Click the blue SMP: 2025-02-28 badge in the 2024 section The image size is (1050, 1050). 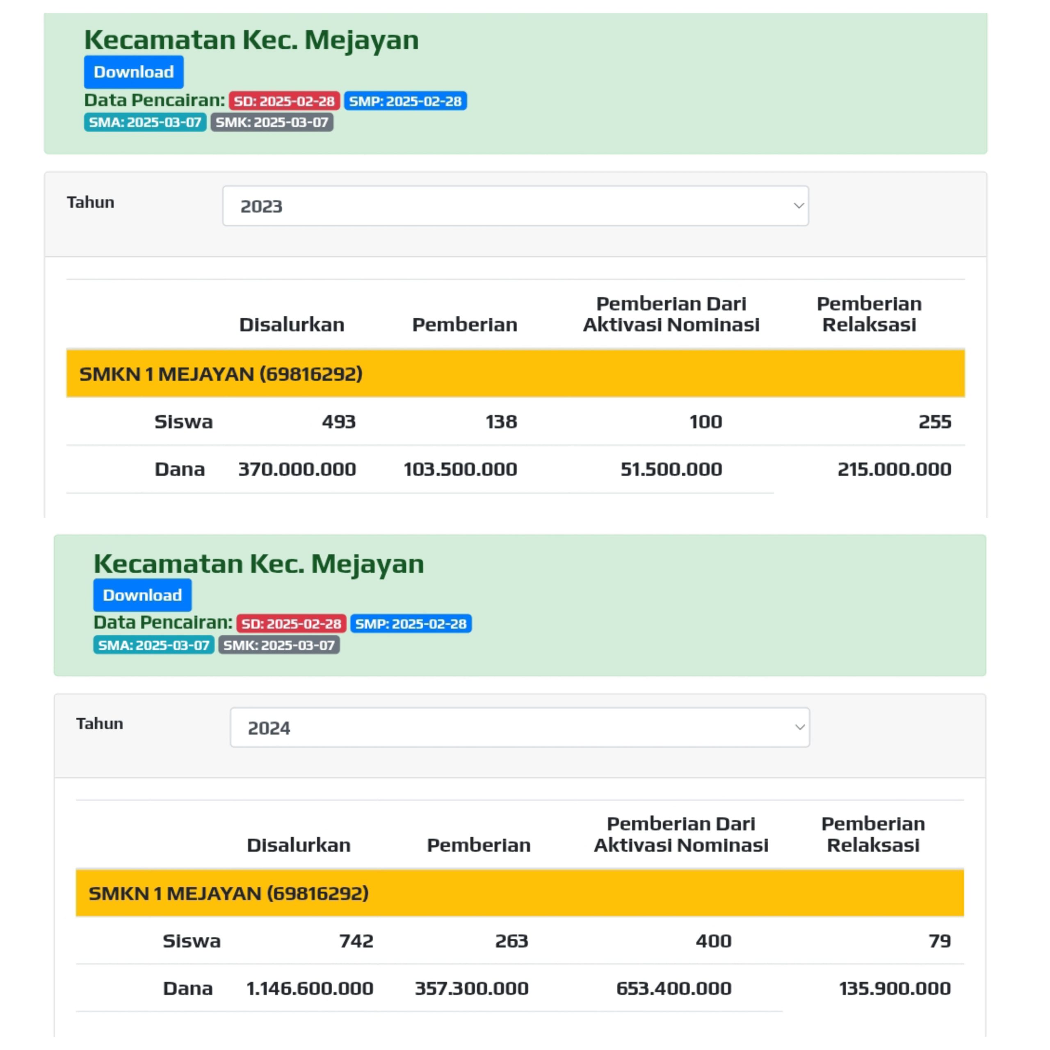tap(411, 623)
